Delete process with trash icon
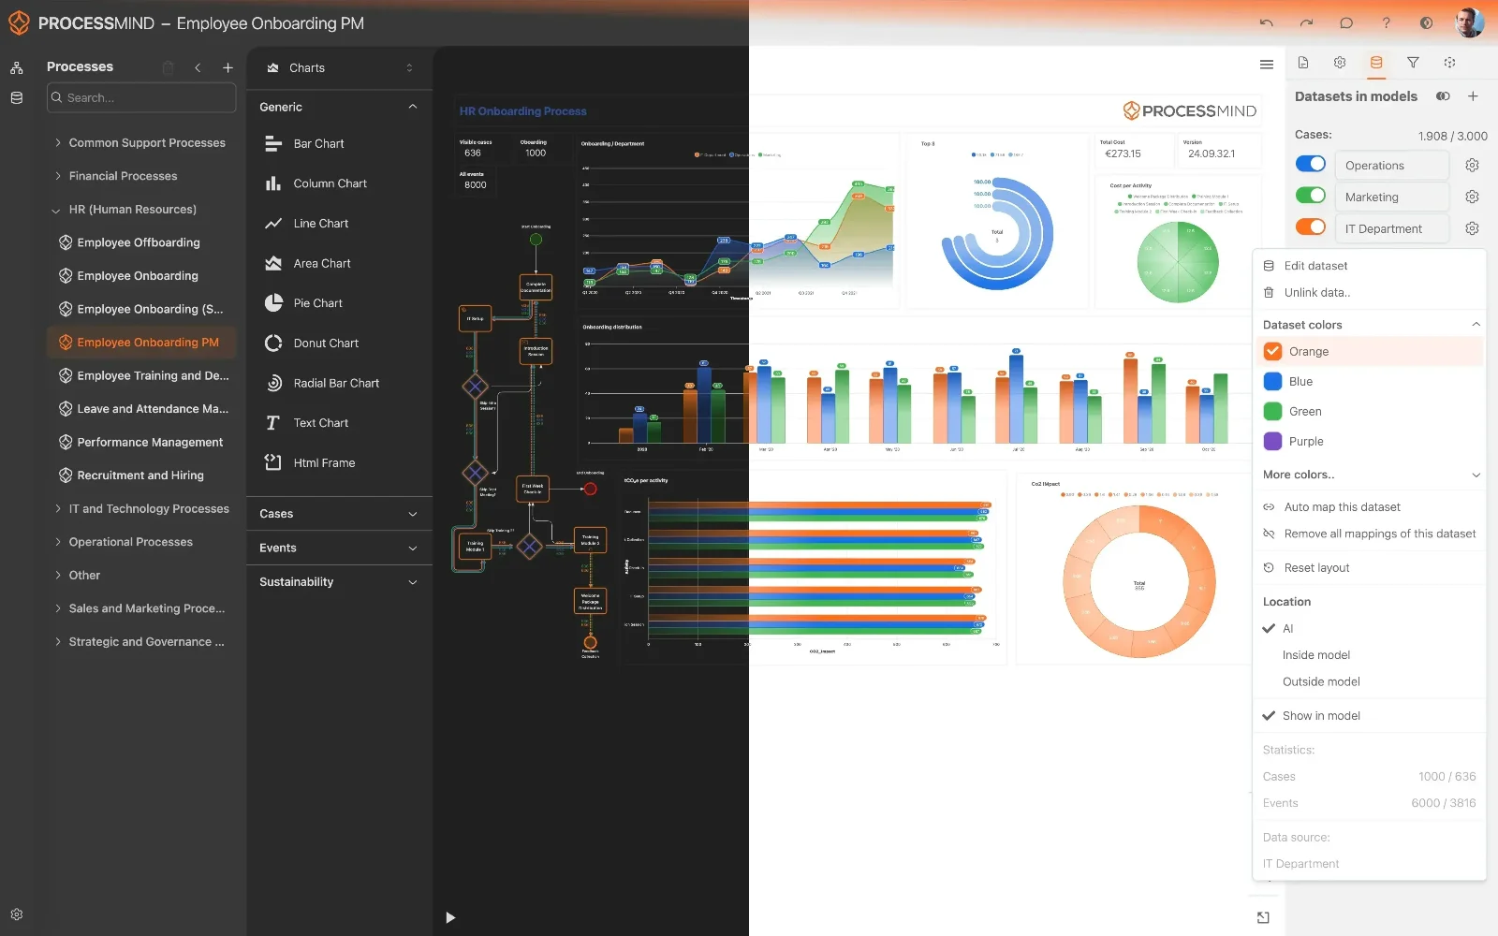Screen dimensions: 1498x936 [x=168, y=67]
